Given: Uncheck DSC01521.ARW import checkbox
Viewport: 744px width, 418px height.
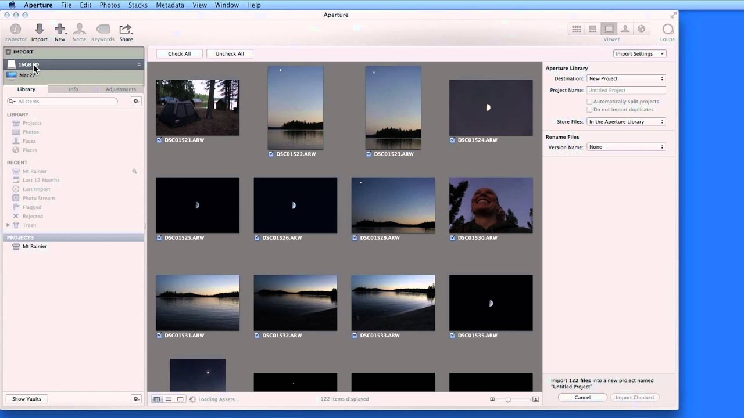Looking at the screenshot, I should click(159, 140).
